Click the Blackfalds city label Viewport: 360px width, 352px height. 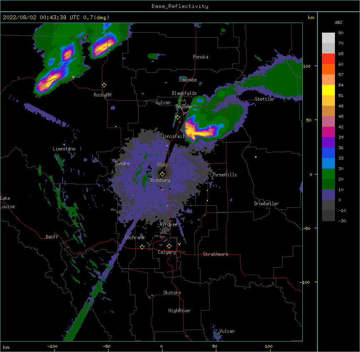pos(184,93)
